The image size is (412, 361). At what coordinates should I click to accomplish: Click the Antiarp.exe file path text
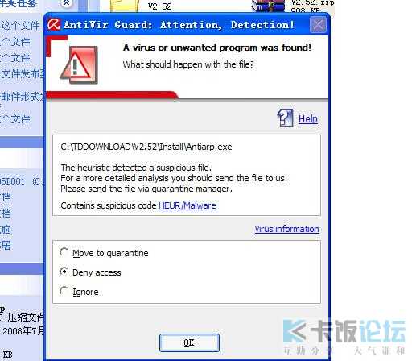pyautogui.click(x=146, y=147)
